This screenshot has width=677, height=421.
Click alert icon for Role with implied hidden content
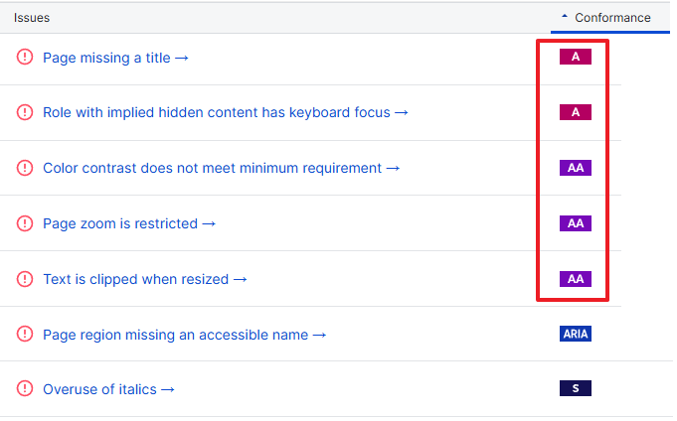click(25, 112)
